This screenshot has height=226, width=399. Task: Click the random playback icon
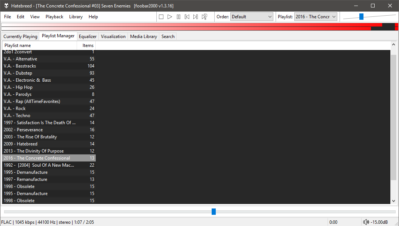204,17
